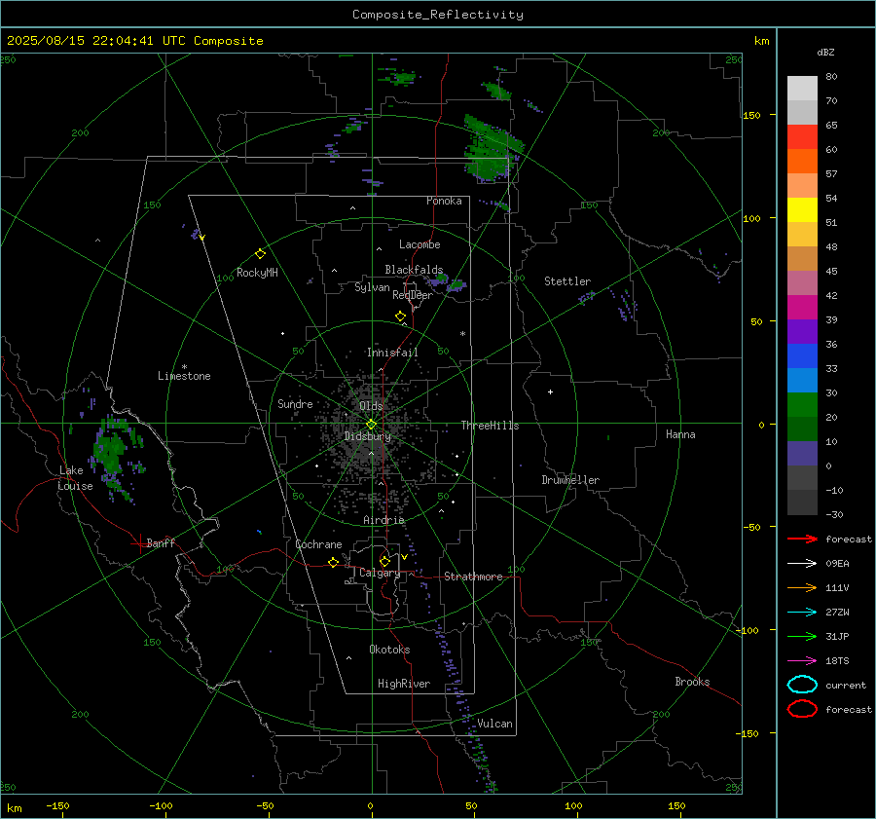Click the red cross marker at Banff
The image size is (876, 819).
[139, 543]
